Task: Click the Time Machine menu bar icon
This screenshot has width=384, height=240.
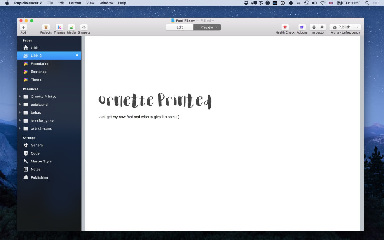Action: pyautogui.click(x=306, y=3)
